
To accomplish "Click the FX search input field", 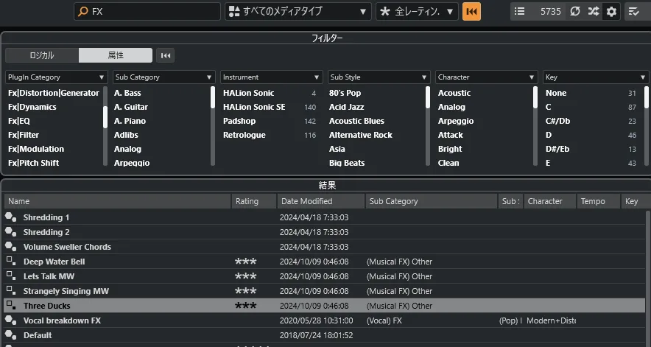I will click(153, 12).
